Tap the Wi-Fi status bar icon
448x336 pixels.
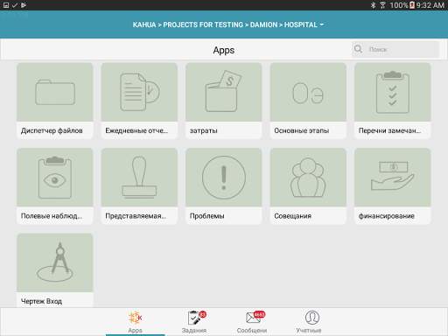coord(382,5)
